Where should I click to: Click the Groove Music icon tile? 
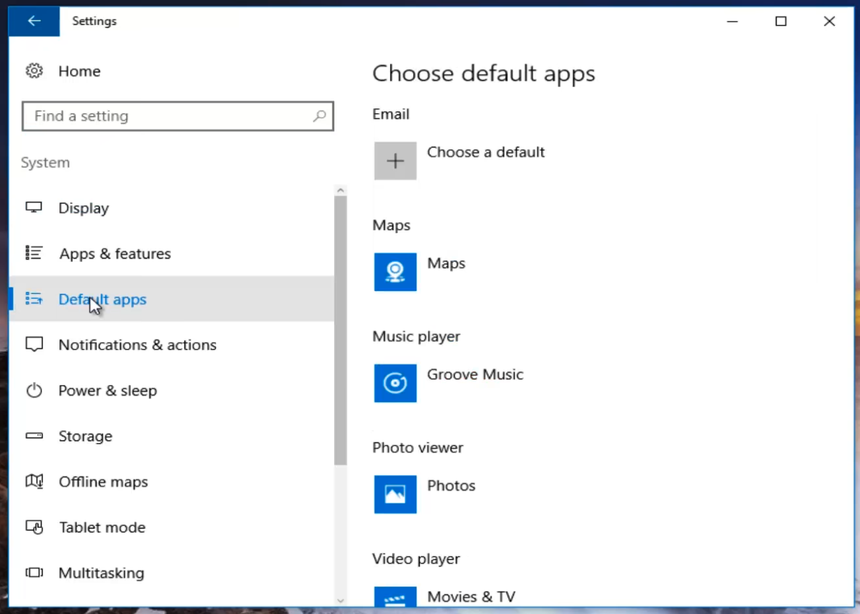pyautogui.click(x=395, y=383)
